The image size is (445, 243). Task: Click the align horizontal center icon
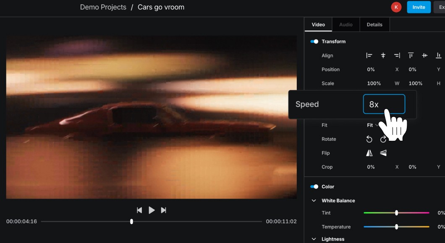pos(383,55)
